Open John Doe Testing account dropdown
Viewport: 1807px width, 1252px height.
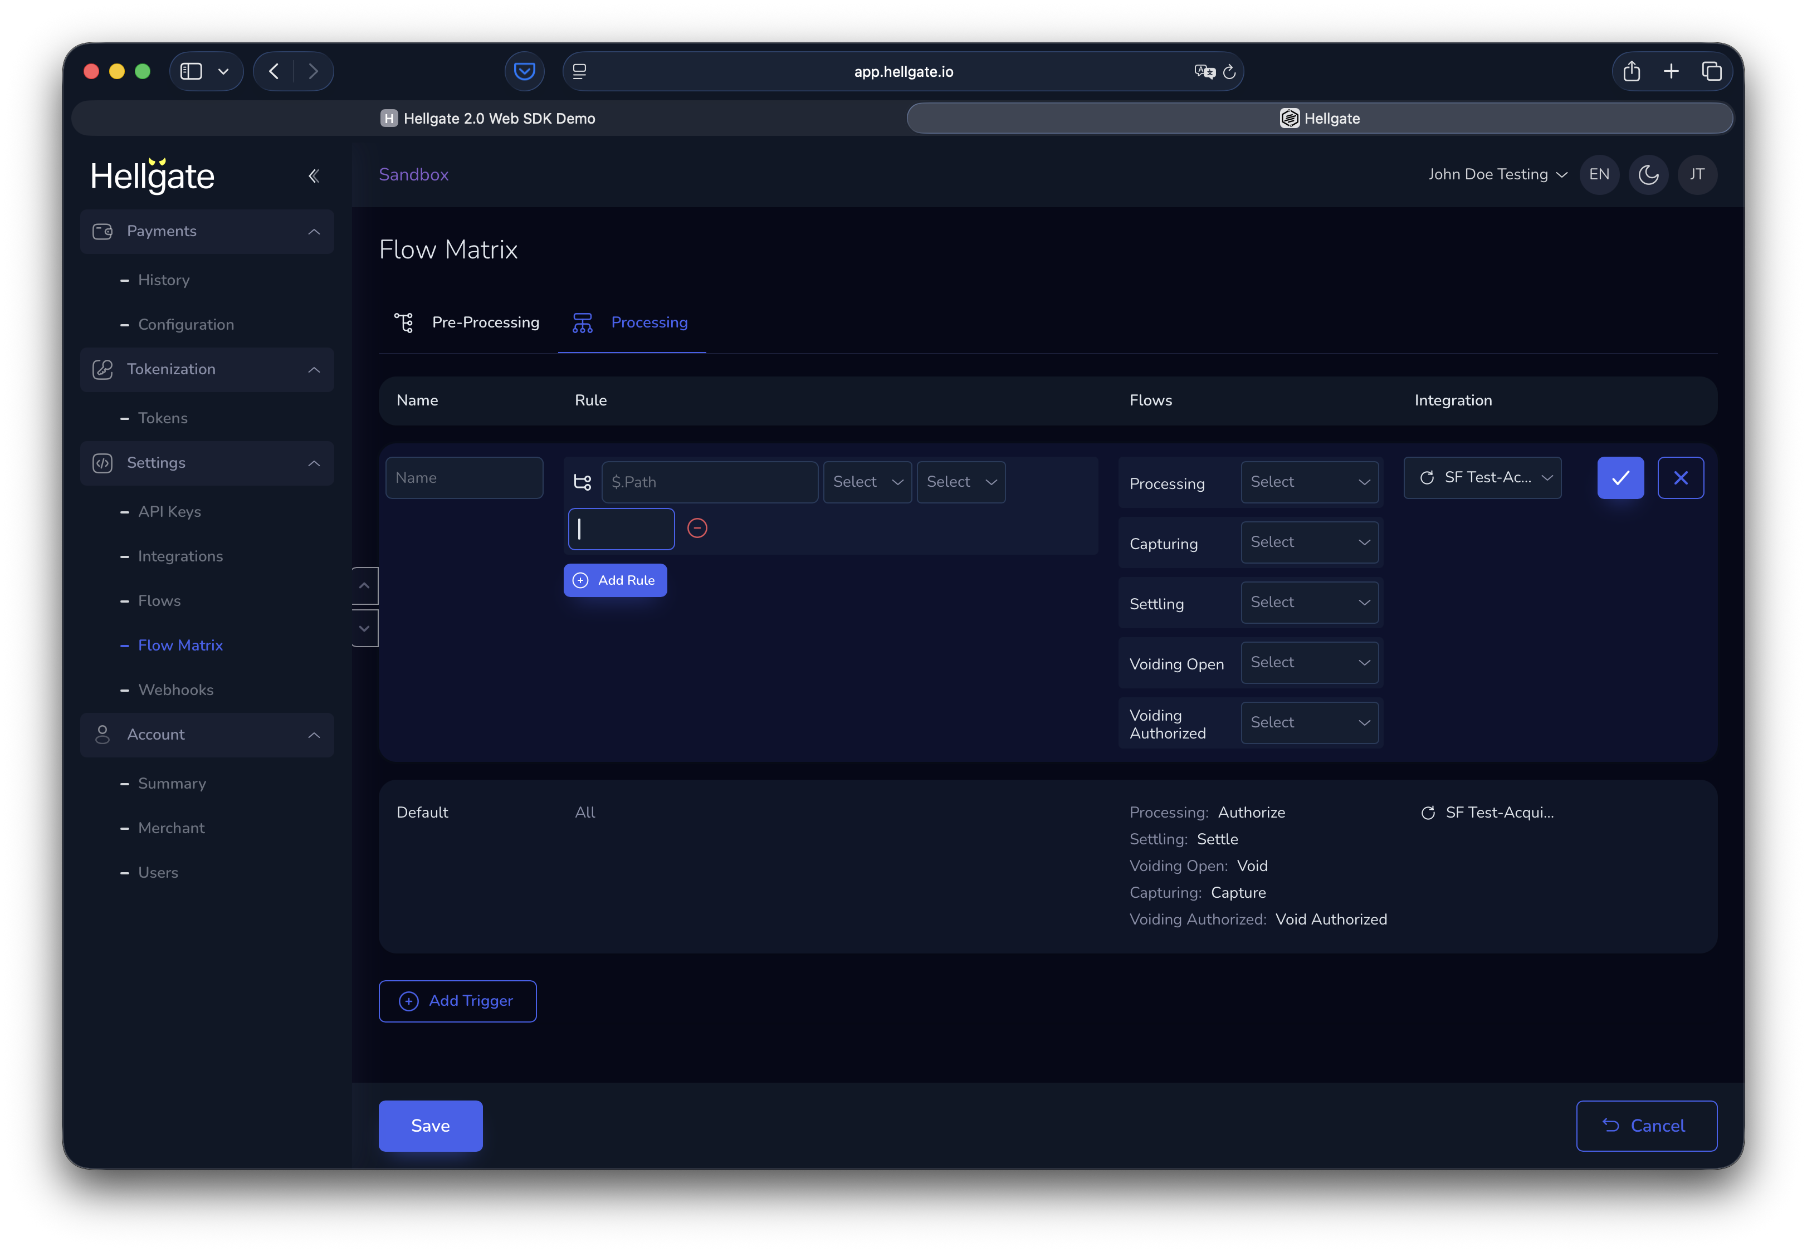point(1497,174)
